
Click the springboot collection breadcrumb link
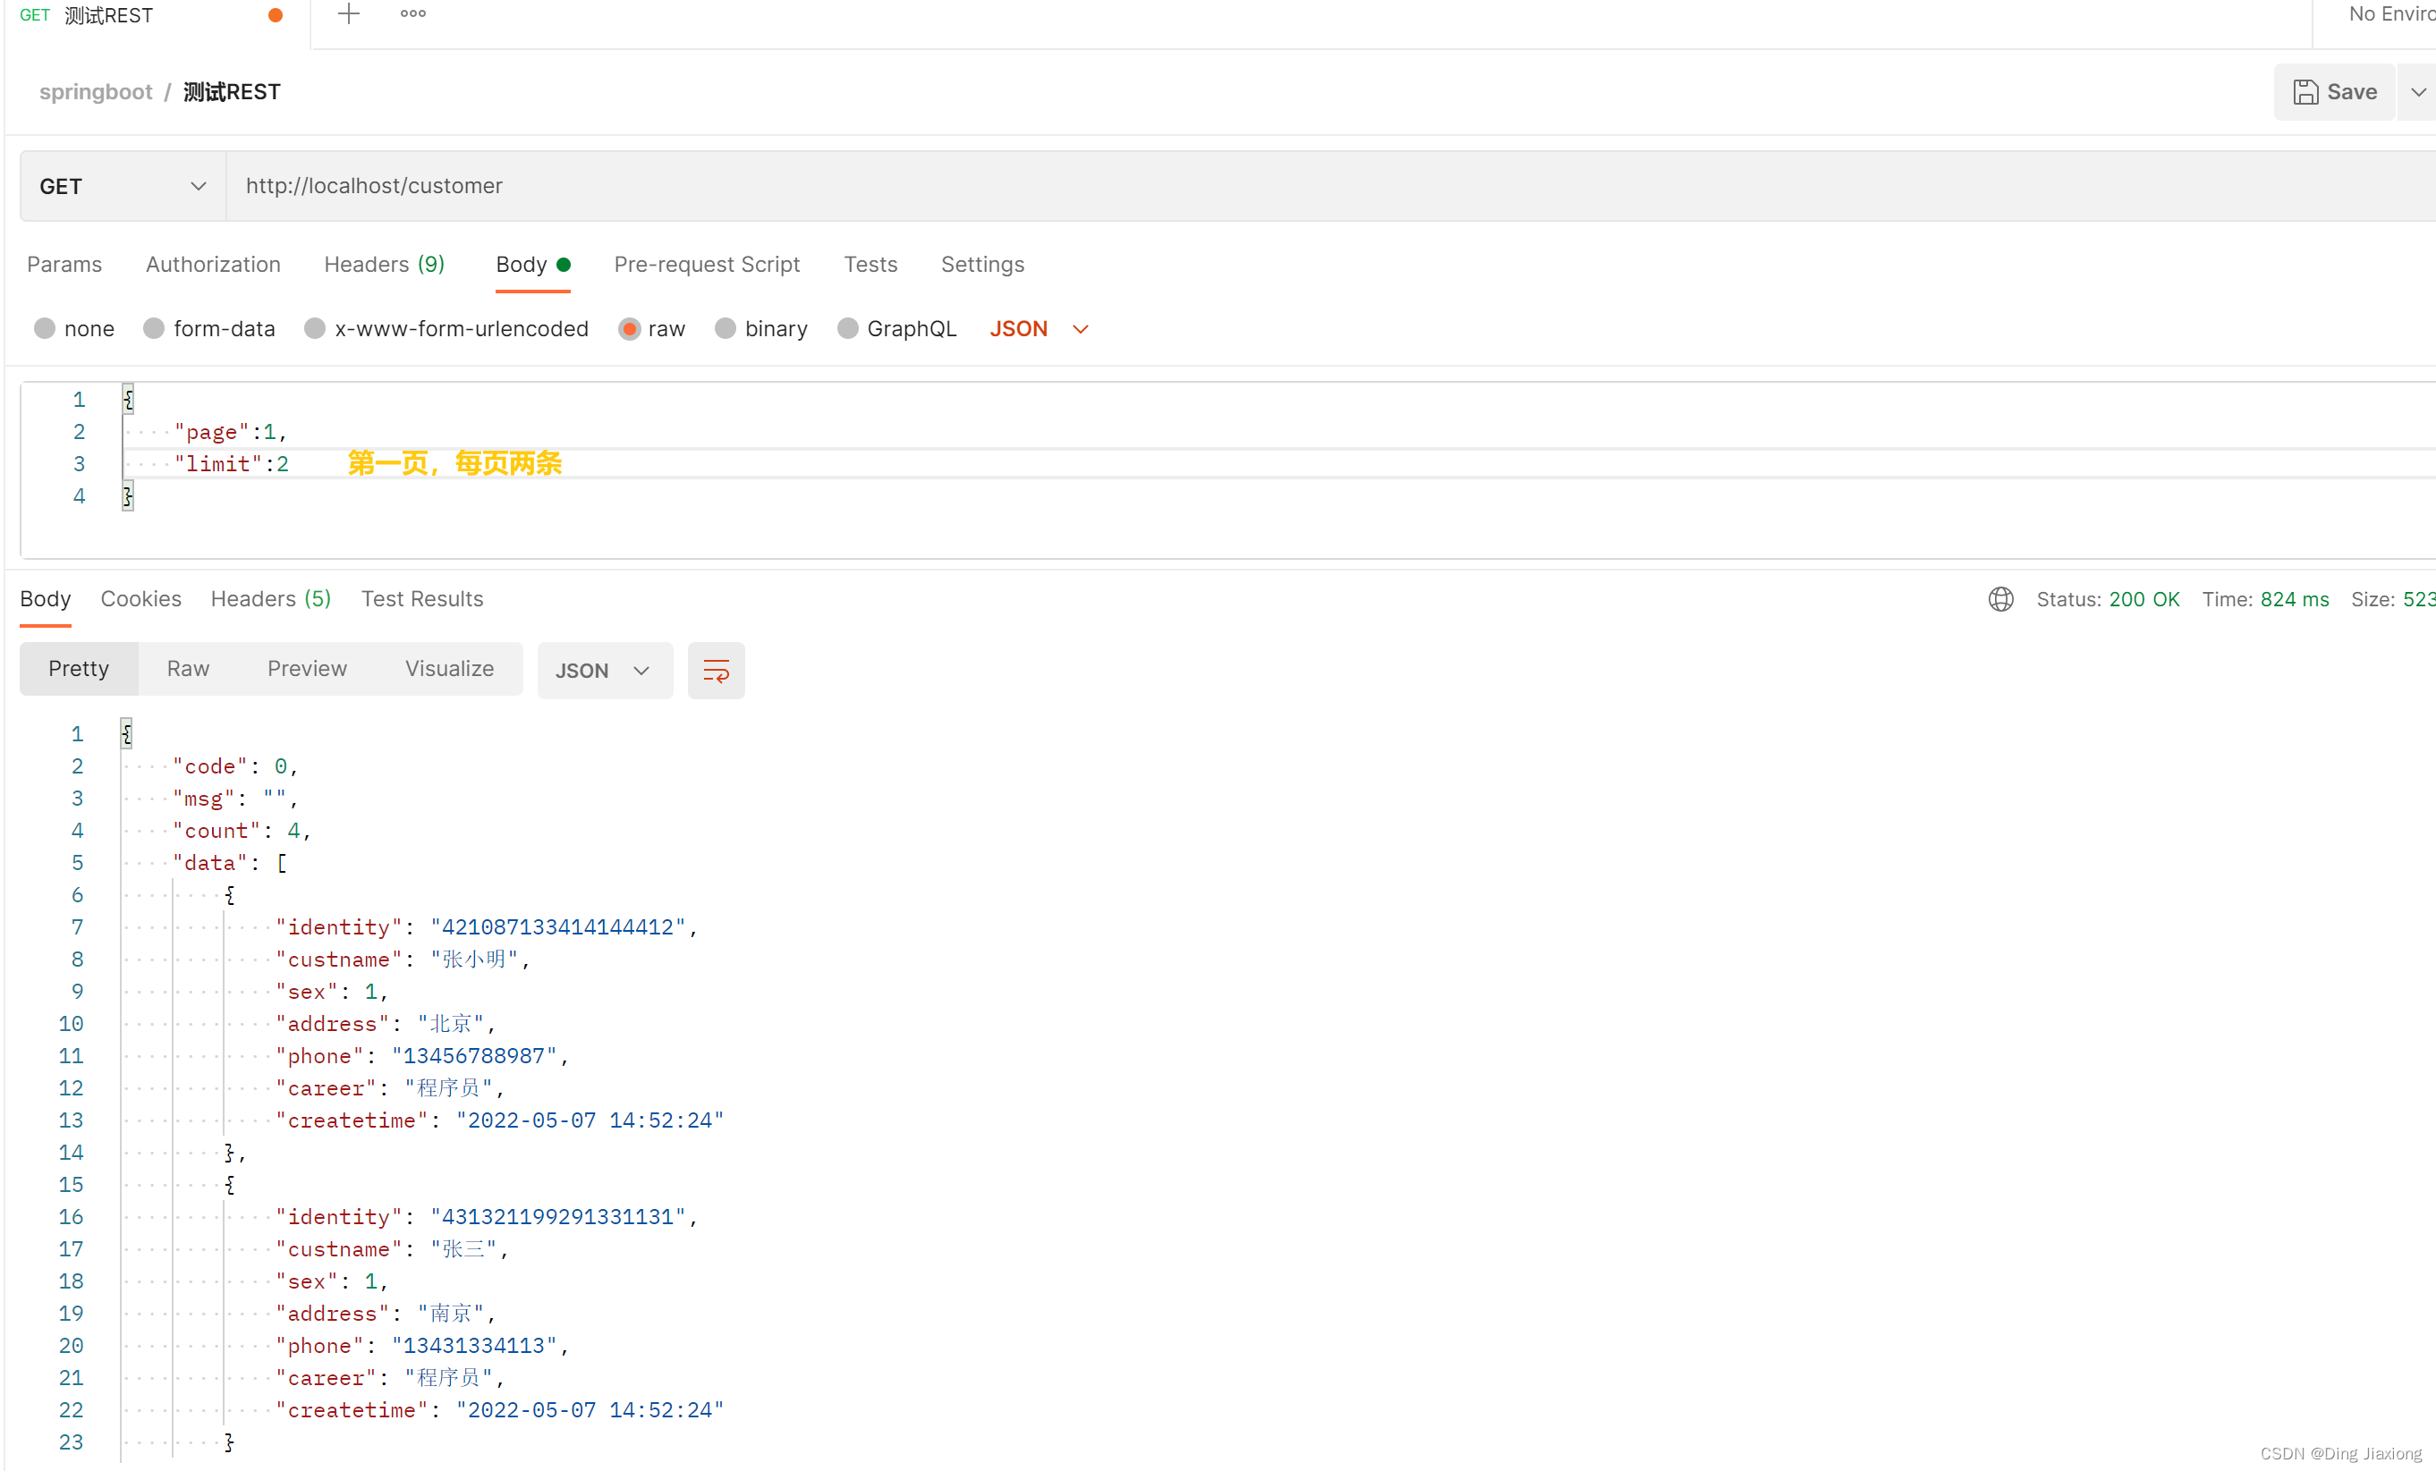(96, 92)
